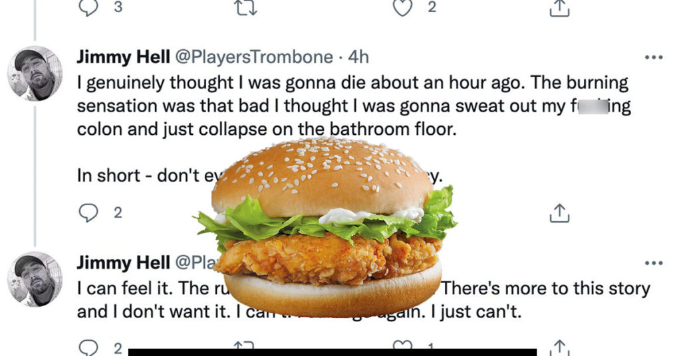Open more options on 4h tweet
The image size is (681, 356).
pos(654,57)
